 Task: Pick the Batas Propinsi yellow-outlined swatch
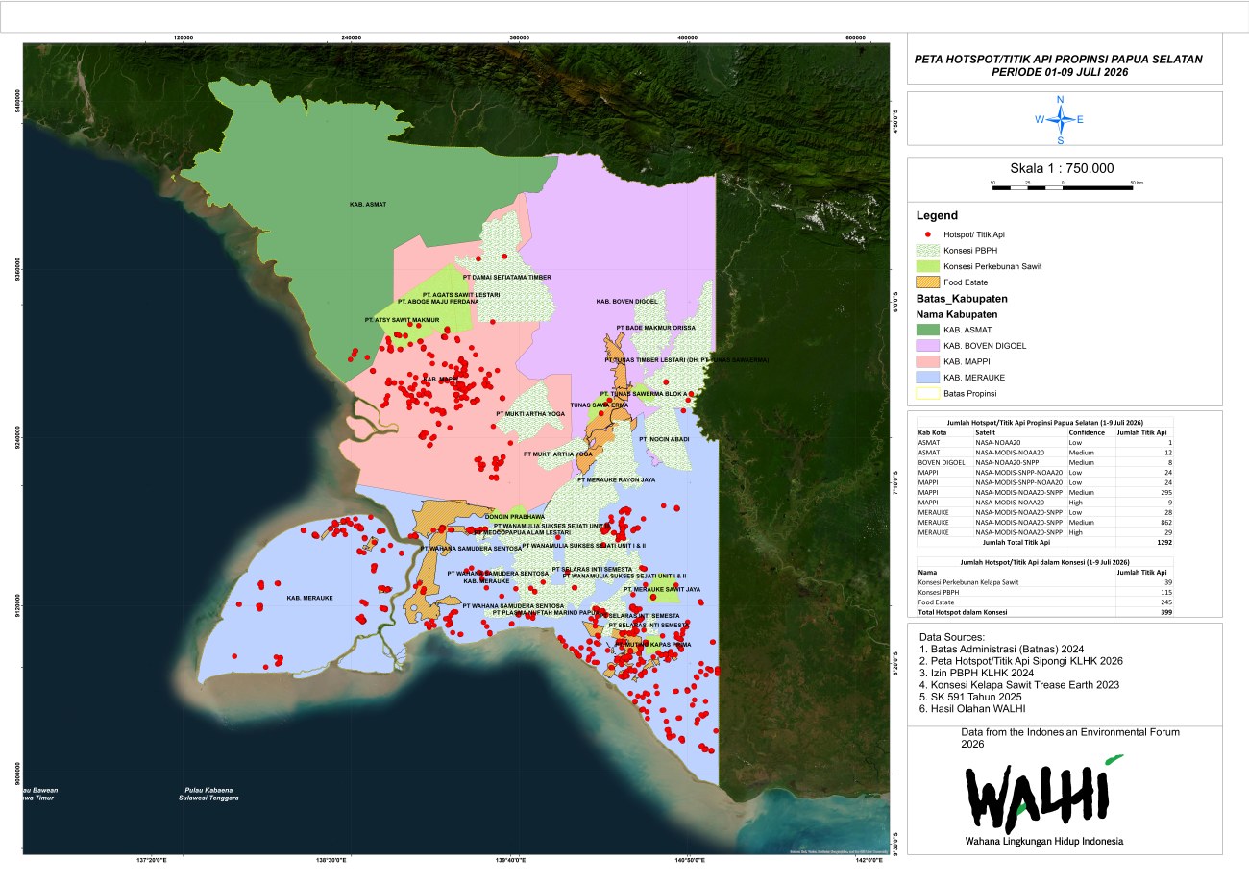click(929, 393)
